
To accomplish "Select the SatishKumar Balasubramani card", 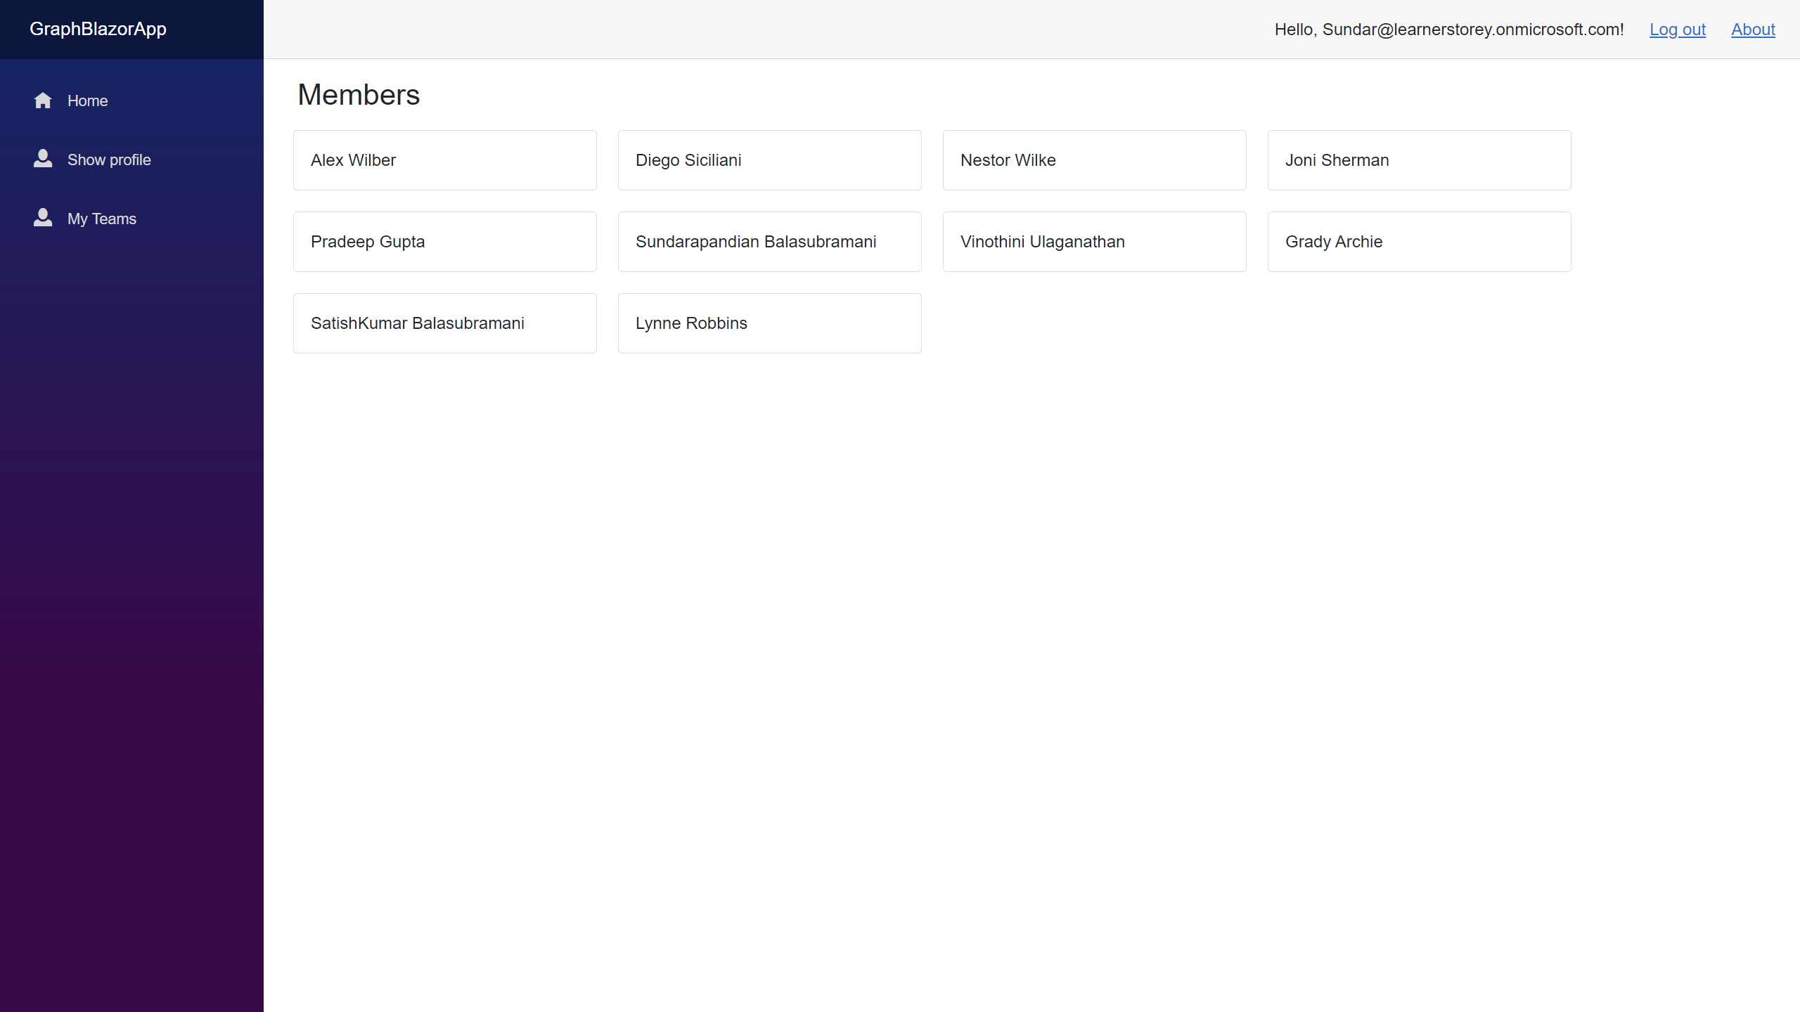I will (x=445, y=323).
